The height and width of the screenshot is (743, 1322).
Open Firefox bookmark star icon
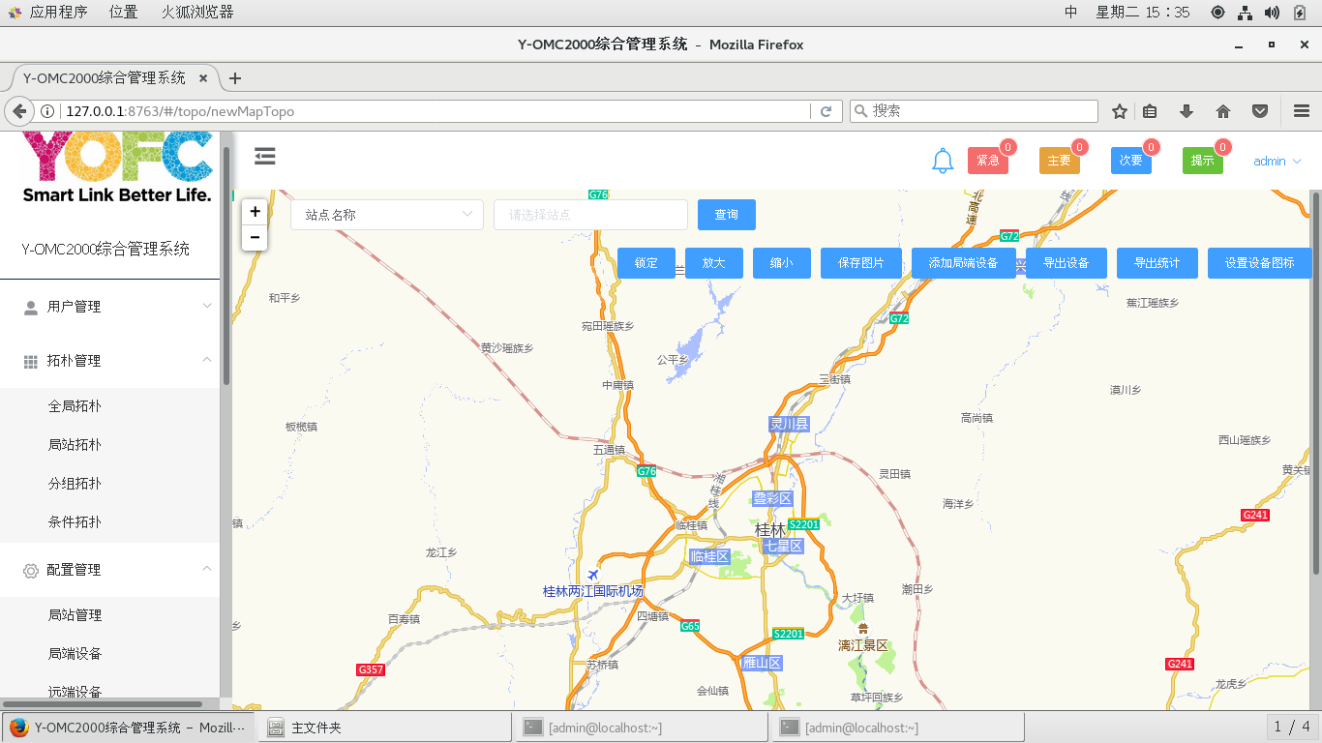pos(1120,111)
